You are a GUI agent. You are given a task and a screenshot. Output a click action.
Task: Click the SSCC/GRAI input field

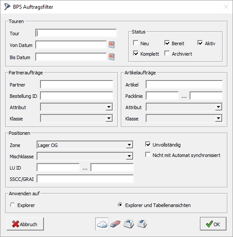85,179
